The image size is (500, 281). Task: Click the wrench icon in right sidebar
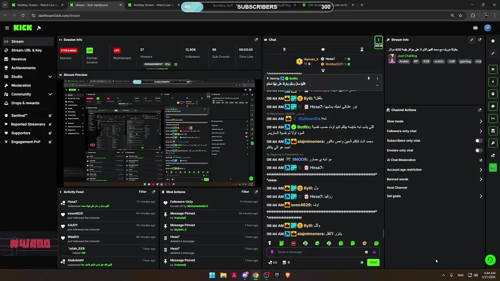point(493,143)
